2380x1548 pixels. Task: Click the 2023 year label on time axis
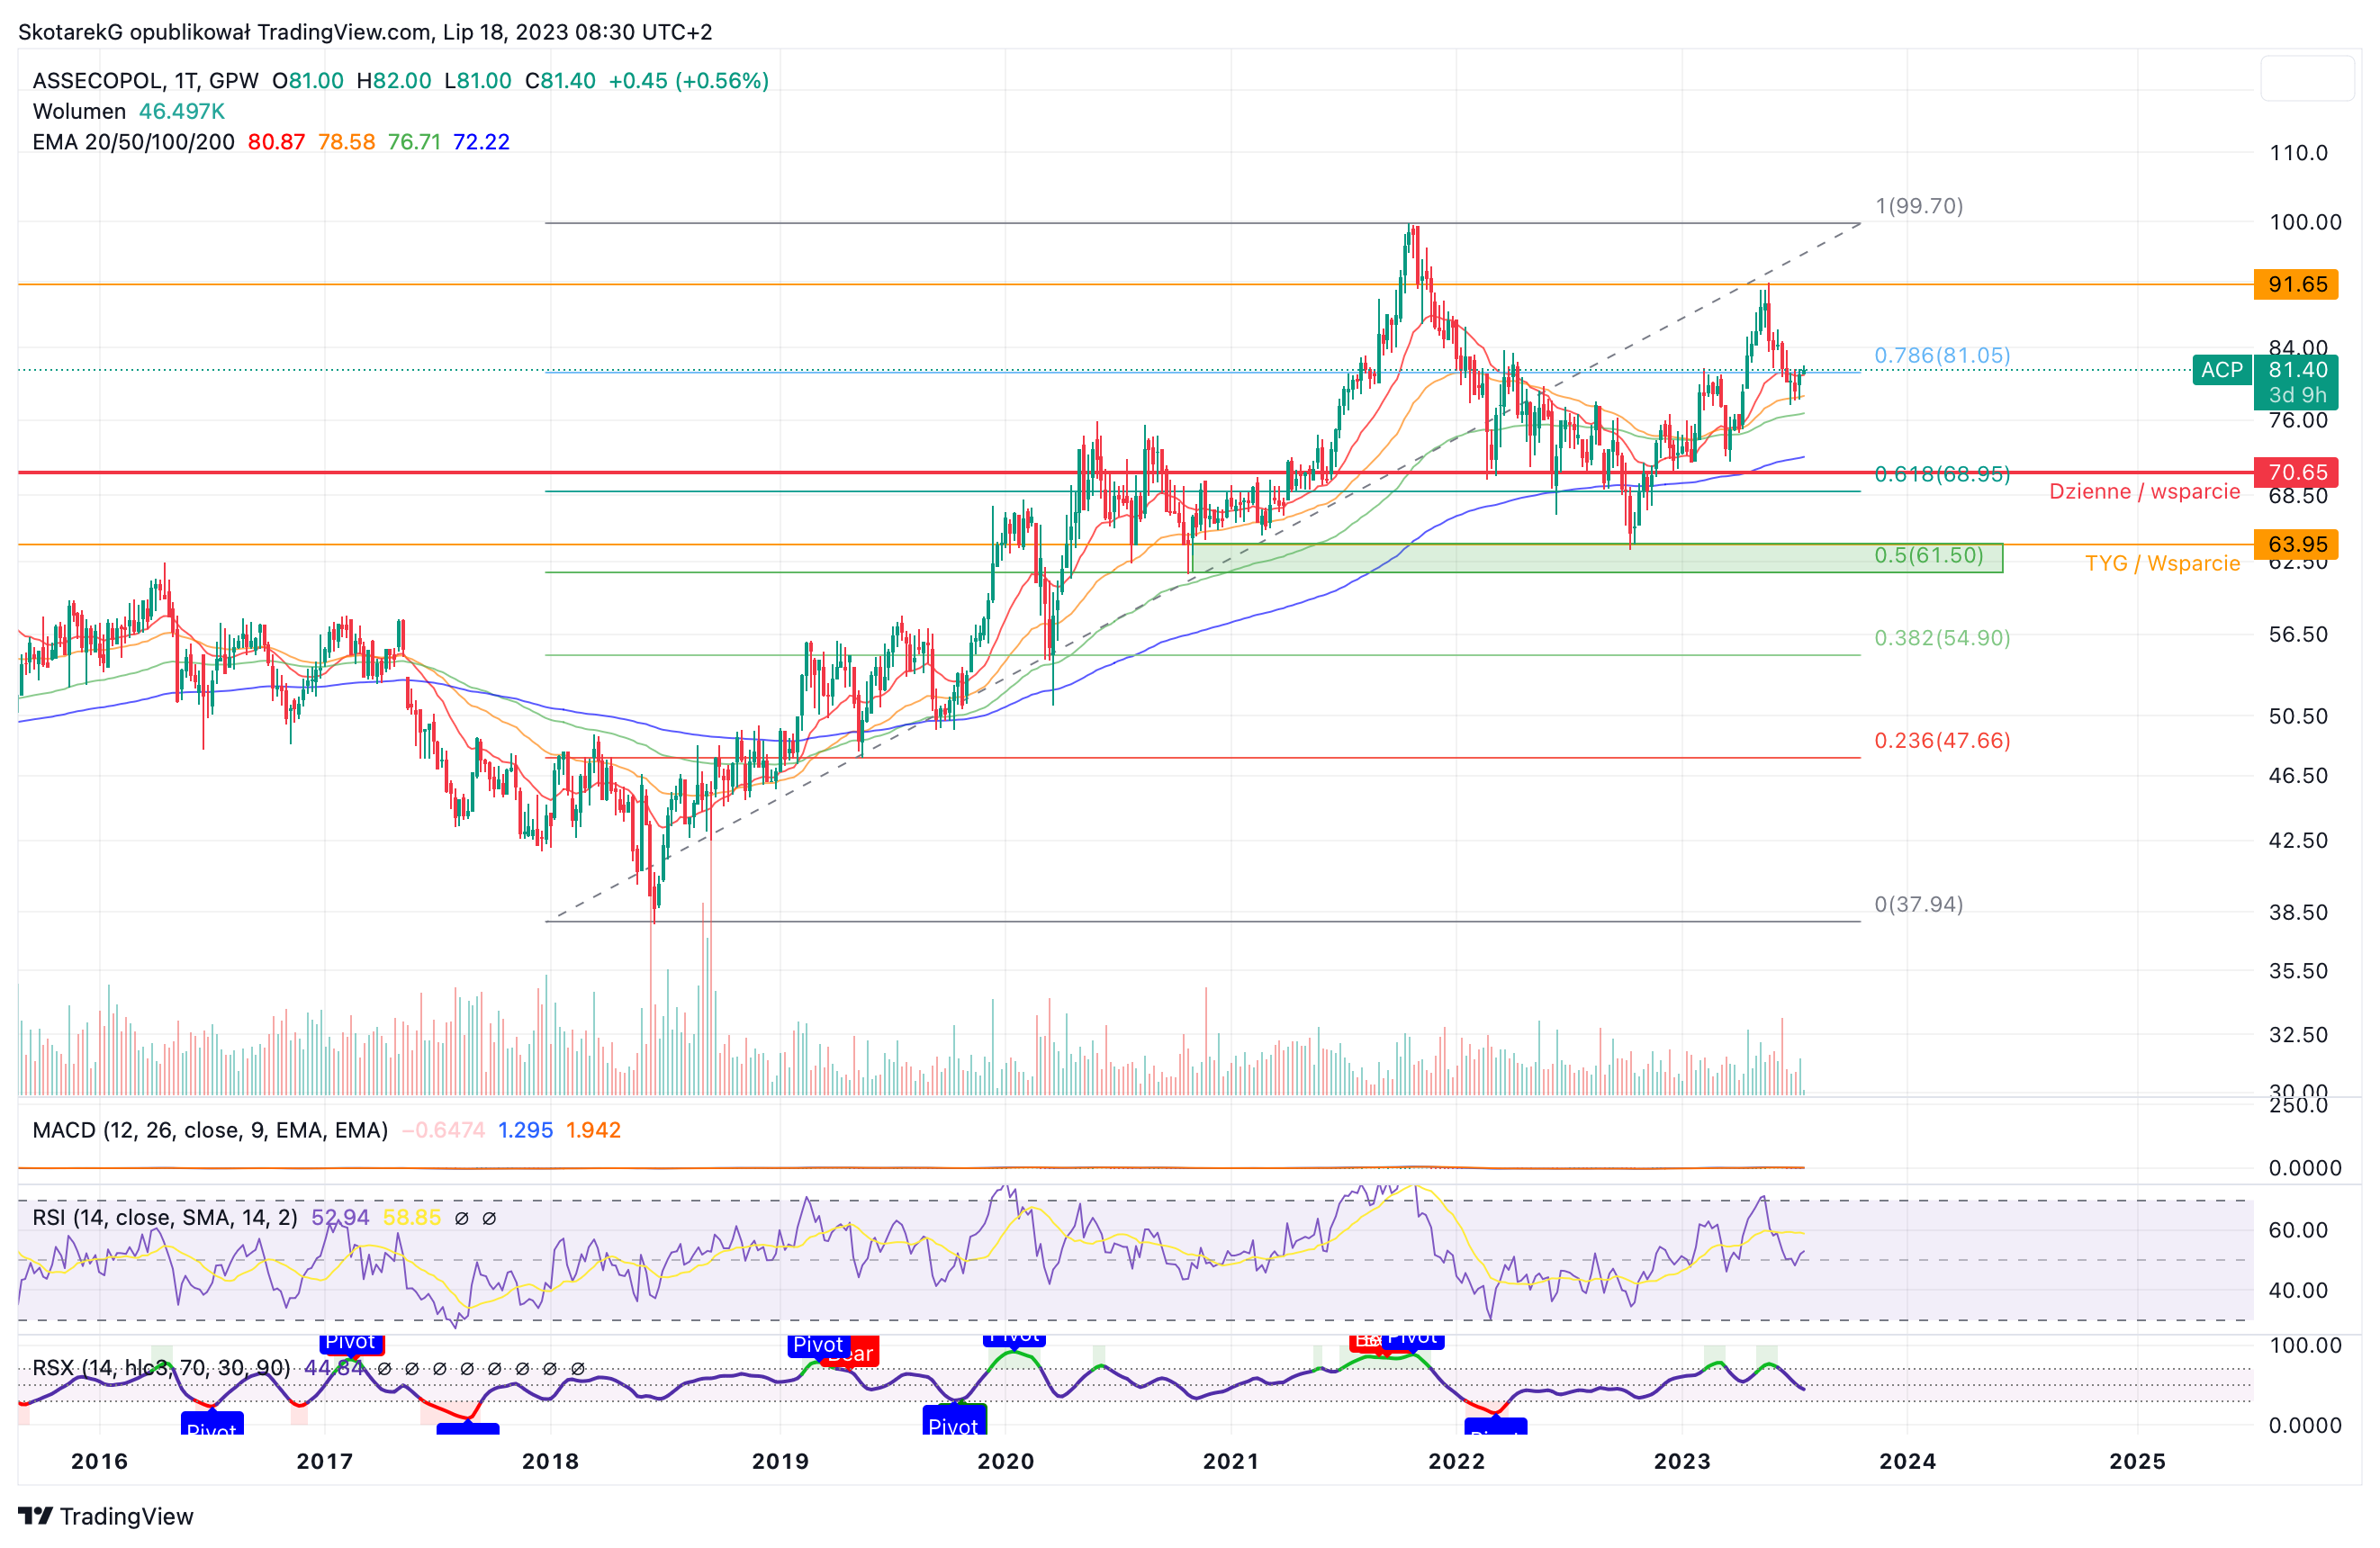point(1682,1461)
